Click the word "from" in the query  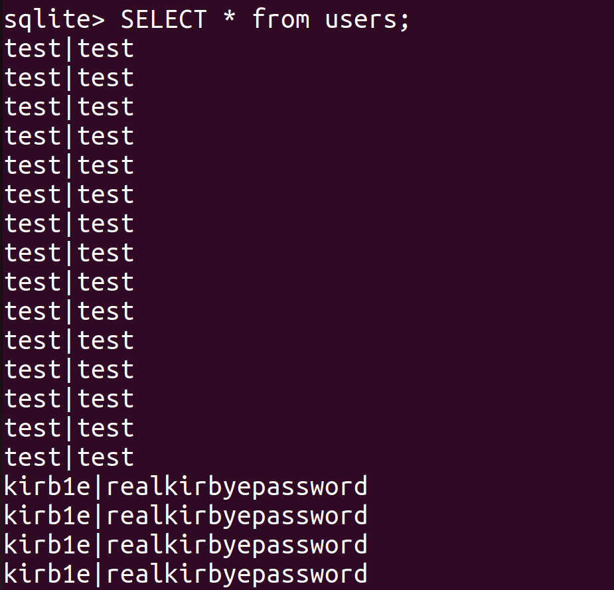point(281,19)
